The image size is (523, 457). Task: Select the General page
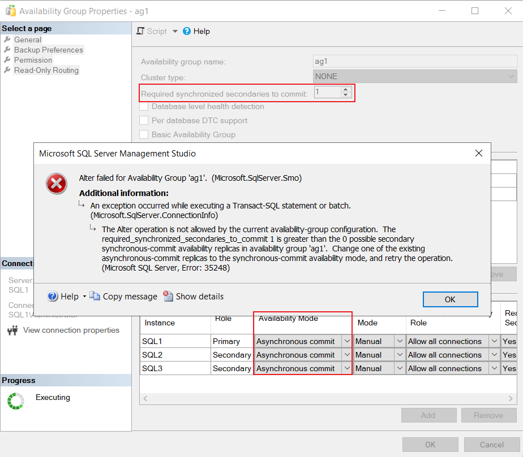[x=28, y=40]
